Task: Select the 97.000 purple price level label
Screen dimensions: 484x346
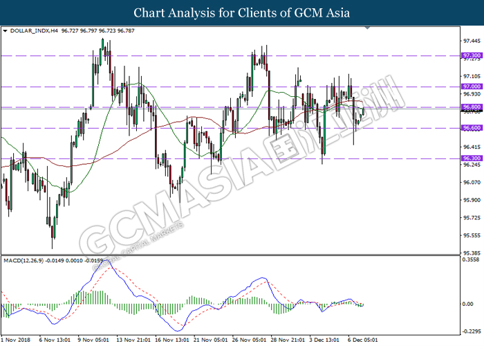Action: 472,86
